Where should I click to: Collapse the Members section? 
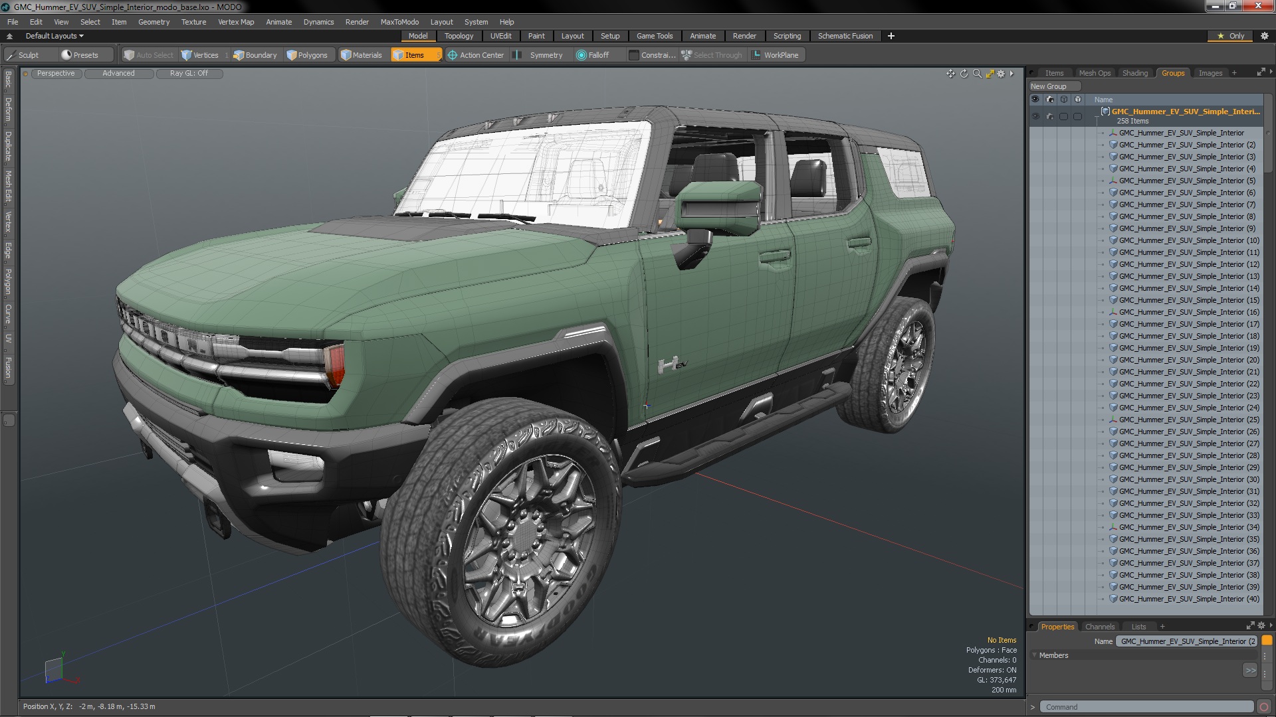tap(1035, 655)
